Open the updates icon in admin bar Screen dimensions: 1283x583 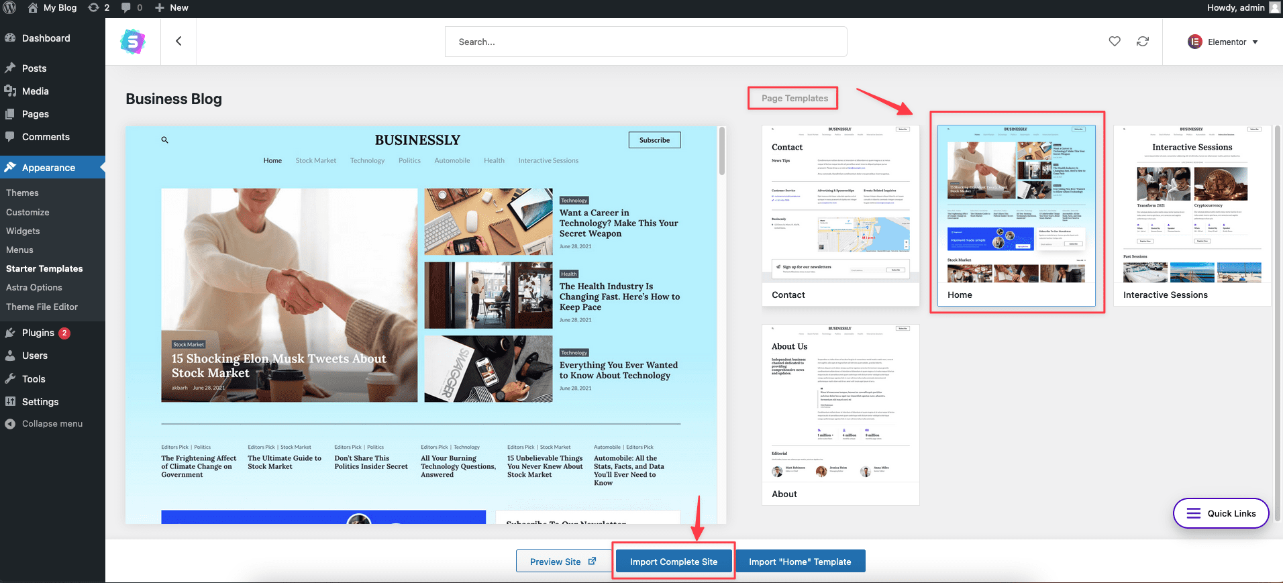(x=99, y=8)
